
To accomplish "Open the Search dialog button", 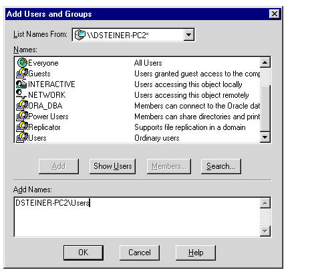I will point(221,166).
